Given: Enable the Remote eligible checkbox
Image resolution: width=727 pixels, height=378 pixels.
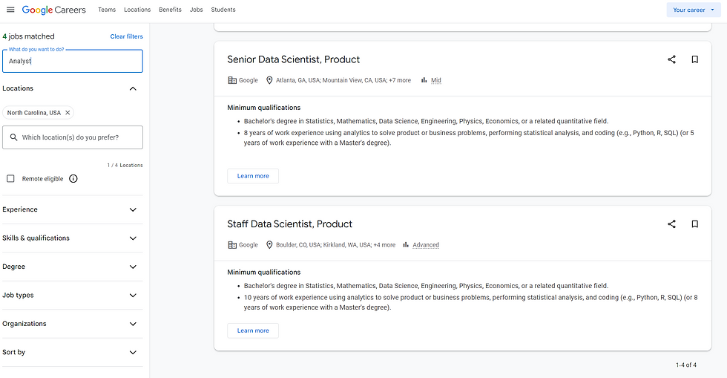Looking at the screenshot, I should [10, 179].
